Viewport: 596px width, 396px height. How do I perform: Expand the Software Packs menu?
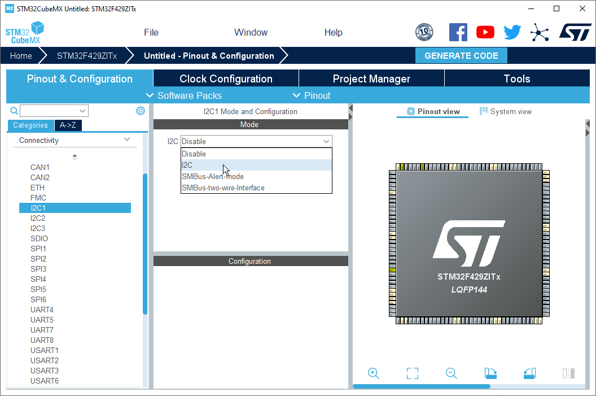tap(184, 95)
